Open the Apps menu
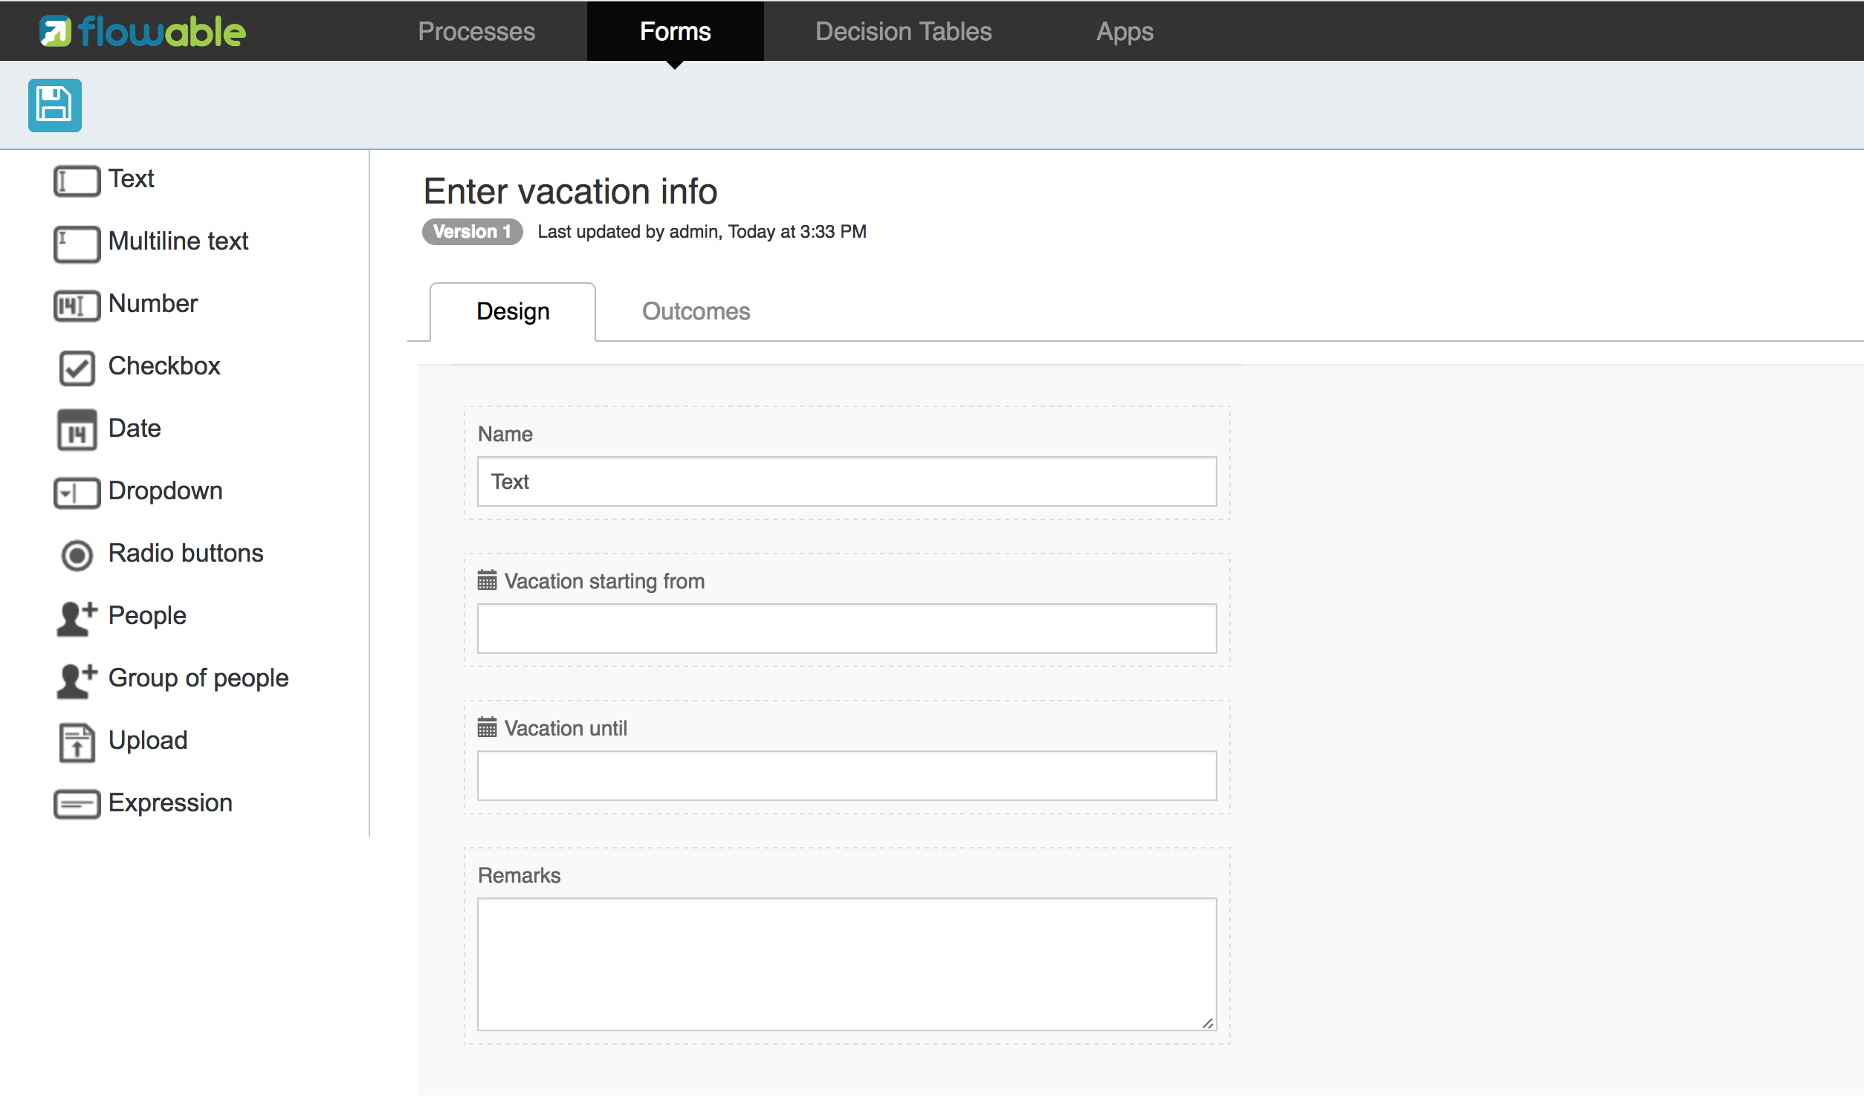1864x1110 pixels. (x=1125, y=31)
